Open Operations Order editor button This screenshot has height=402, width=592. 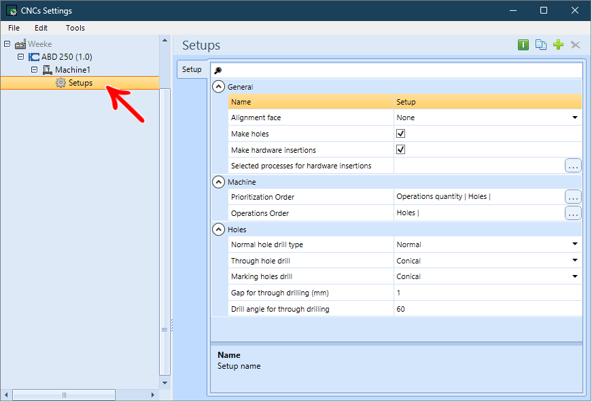573,213
